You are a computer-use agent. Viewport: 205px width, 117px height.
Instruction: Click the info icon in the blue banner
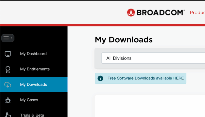100,78
